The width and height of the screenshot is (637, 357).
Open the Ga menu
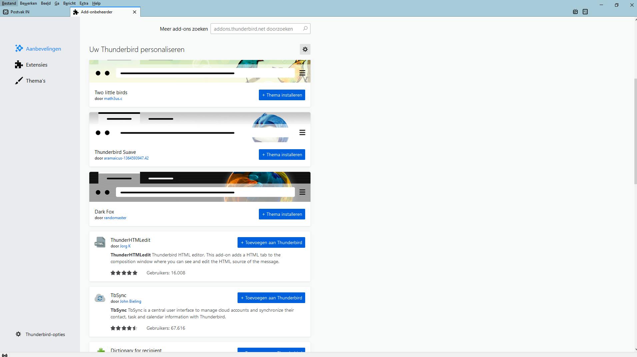point(57,3)
